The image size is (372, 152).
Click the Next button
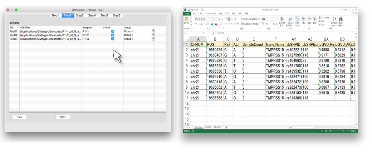pyautogui.click(x=63, y=117)
